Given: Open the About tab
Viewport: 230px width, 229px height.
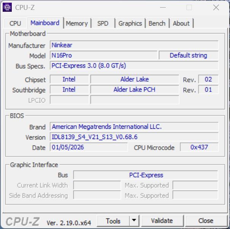Looking at the screenshot, I should coord(181,24).
